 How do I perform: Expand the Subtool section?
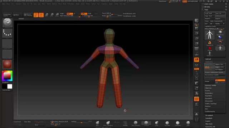click(x=208, y=59)
